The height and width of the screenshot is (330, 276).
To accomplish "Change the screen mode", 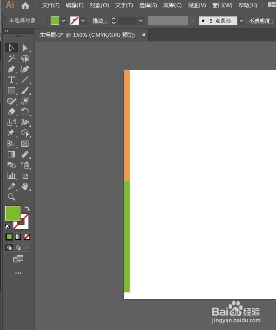I will click(x=18, y=259).
